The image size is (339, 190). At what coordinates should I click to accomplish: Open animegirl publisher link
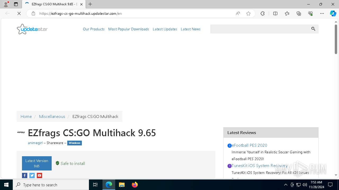(x=35, y=143)
